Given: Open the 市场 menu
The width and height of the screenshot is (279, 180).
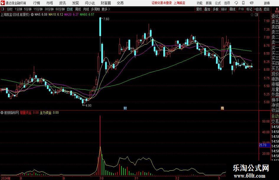Looking at the screenshot, I should [x=50, y=3].
